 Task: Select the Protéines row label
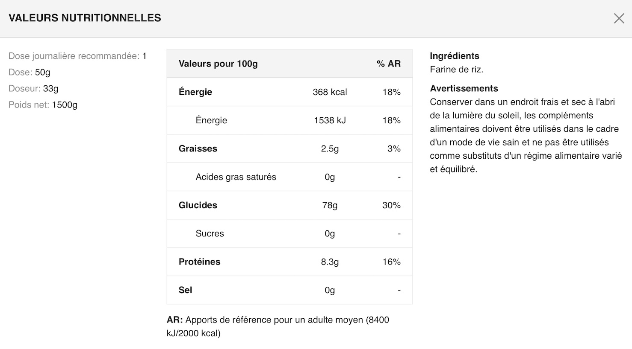(x=199, y=262)
